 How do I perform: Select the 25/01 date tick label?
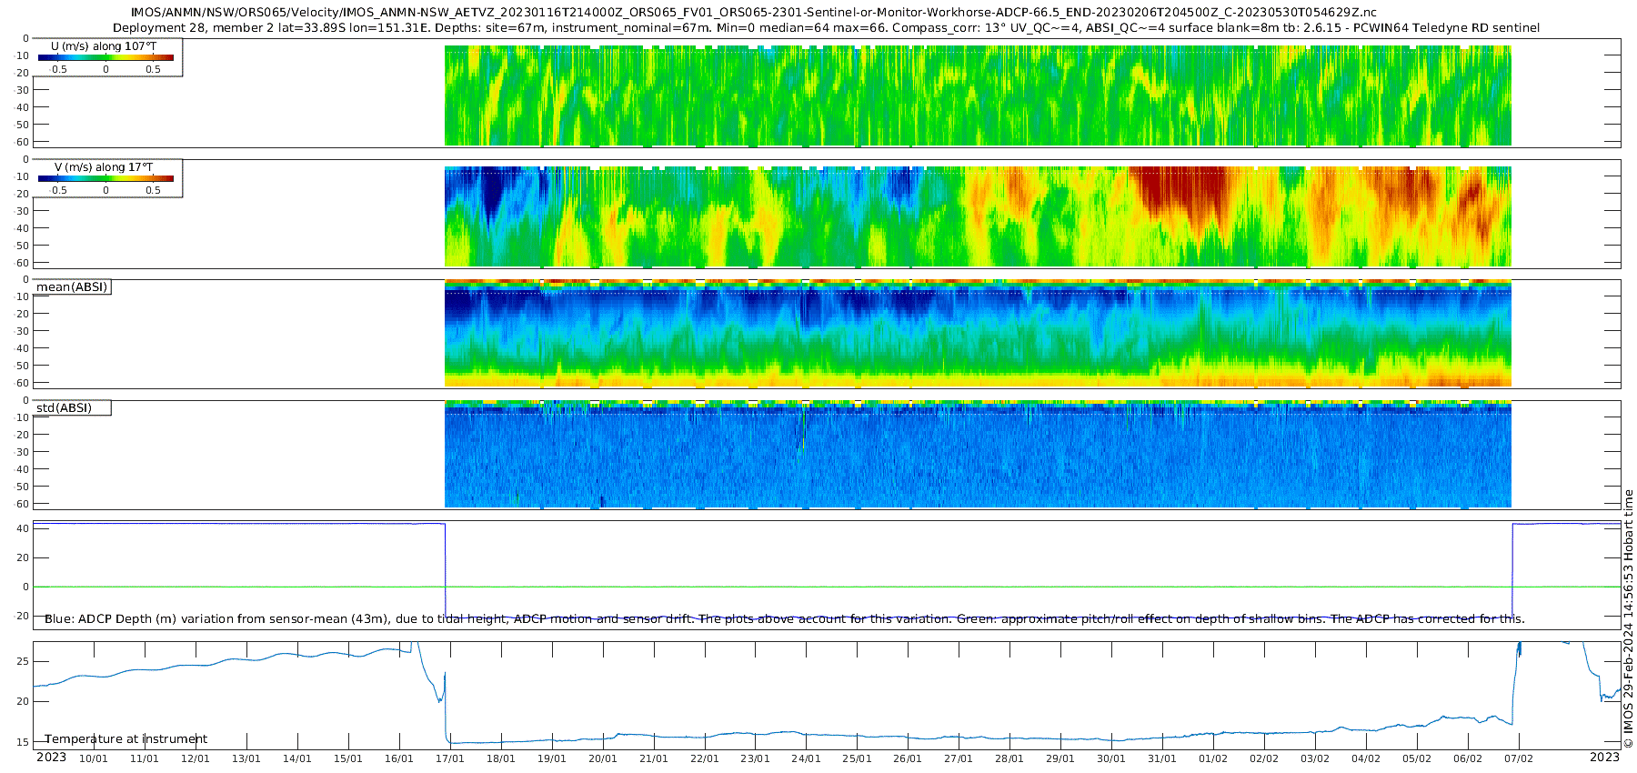tap(857, 759)
